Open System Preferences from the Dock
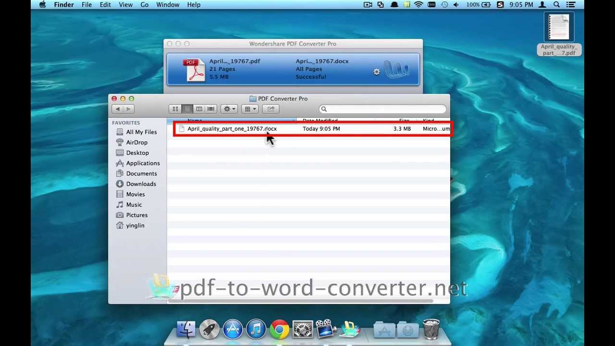Viewport: 615px width, 346px height. tap(303, 330)
